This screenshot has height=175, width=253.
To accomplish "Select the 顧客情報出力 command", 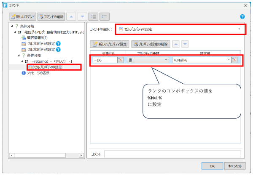I will 37,38.
